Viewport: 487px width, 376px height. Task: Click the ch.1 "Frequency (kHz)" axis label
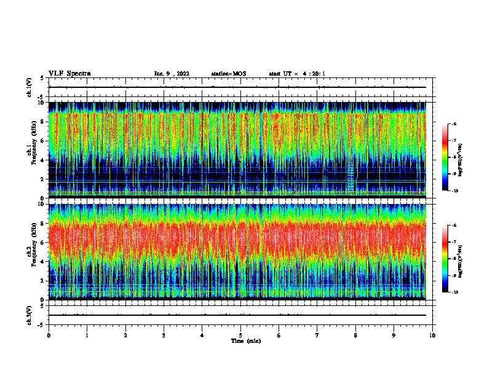[34, 142]
